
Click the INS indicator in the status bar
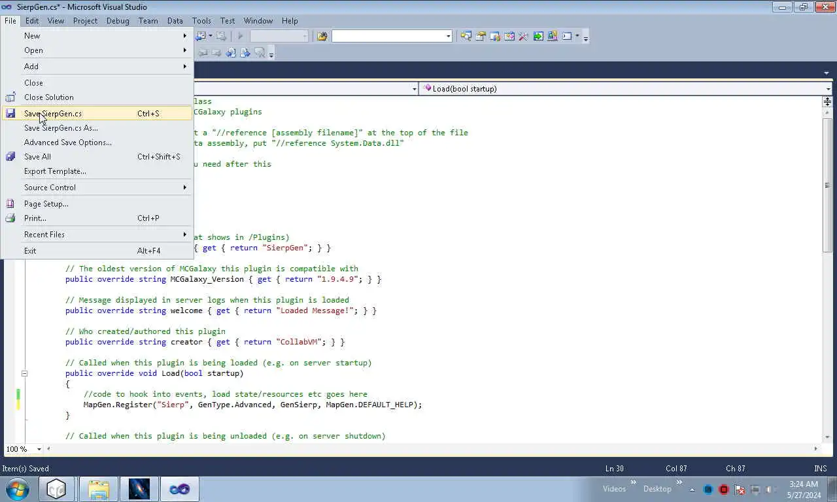tap(820, 468)
